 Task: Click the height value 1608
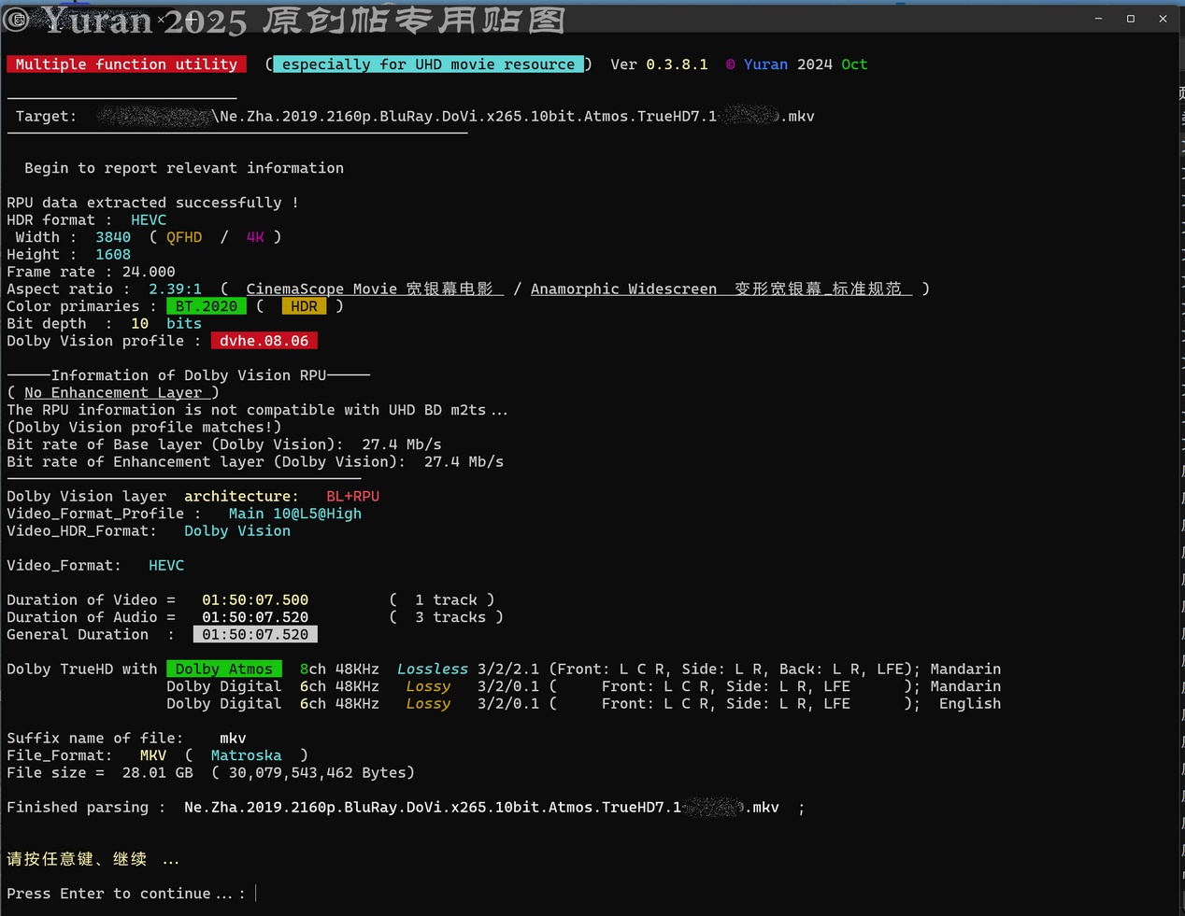point(113,255)
